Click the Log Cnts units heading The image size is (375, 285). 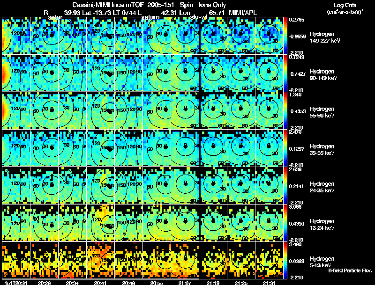(x=345, y=8)
